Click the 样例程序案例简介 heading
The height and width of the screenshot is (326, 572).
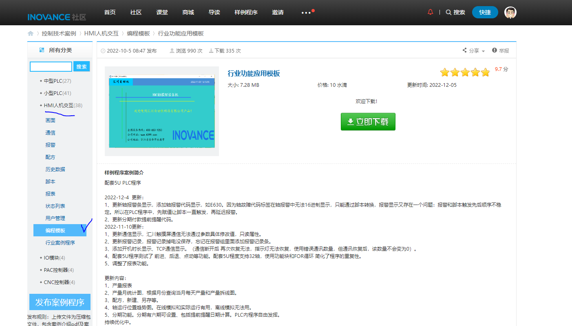click(124, 173)
